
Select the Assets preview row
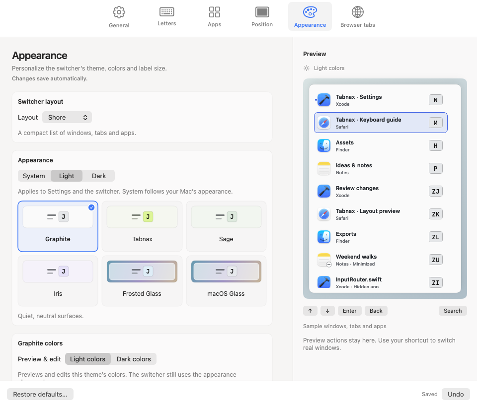pyautogui.click(x=381, y=145)
